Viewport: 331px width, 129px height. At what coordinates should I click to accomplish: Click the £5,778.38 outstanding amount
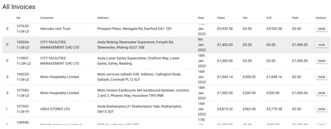pyautogui.click(x=274, y=109)
